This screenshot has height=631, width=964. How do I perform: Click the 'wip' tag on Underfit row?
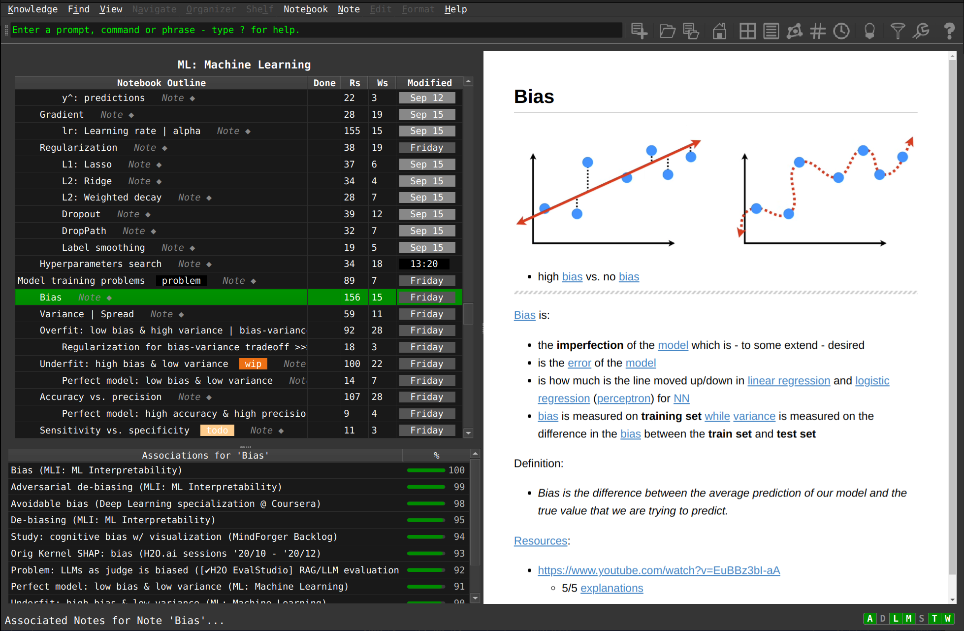(253, 364)
